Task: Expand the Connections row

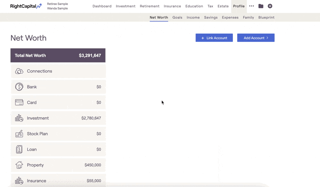Action: coord(58,71)
